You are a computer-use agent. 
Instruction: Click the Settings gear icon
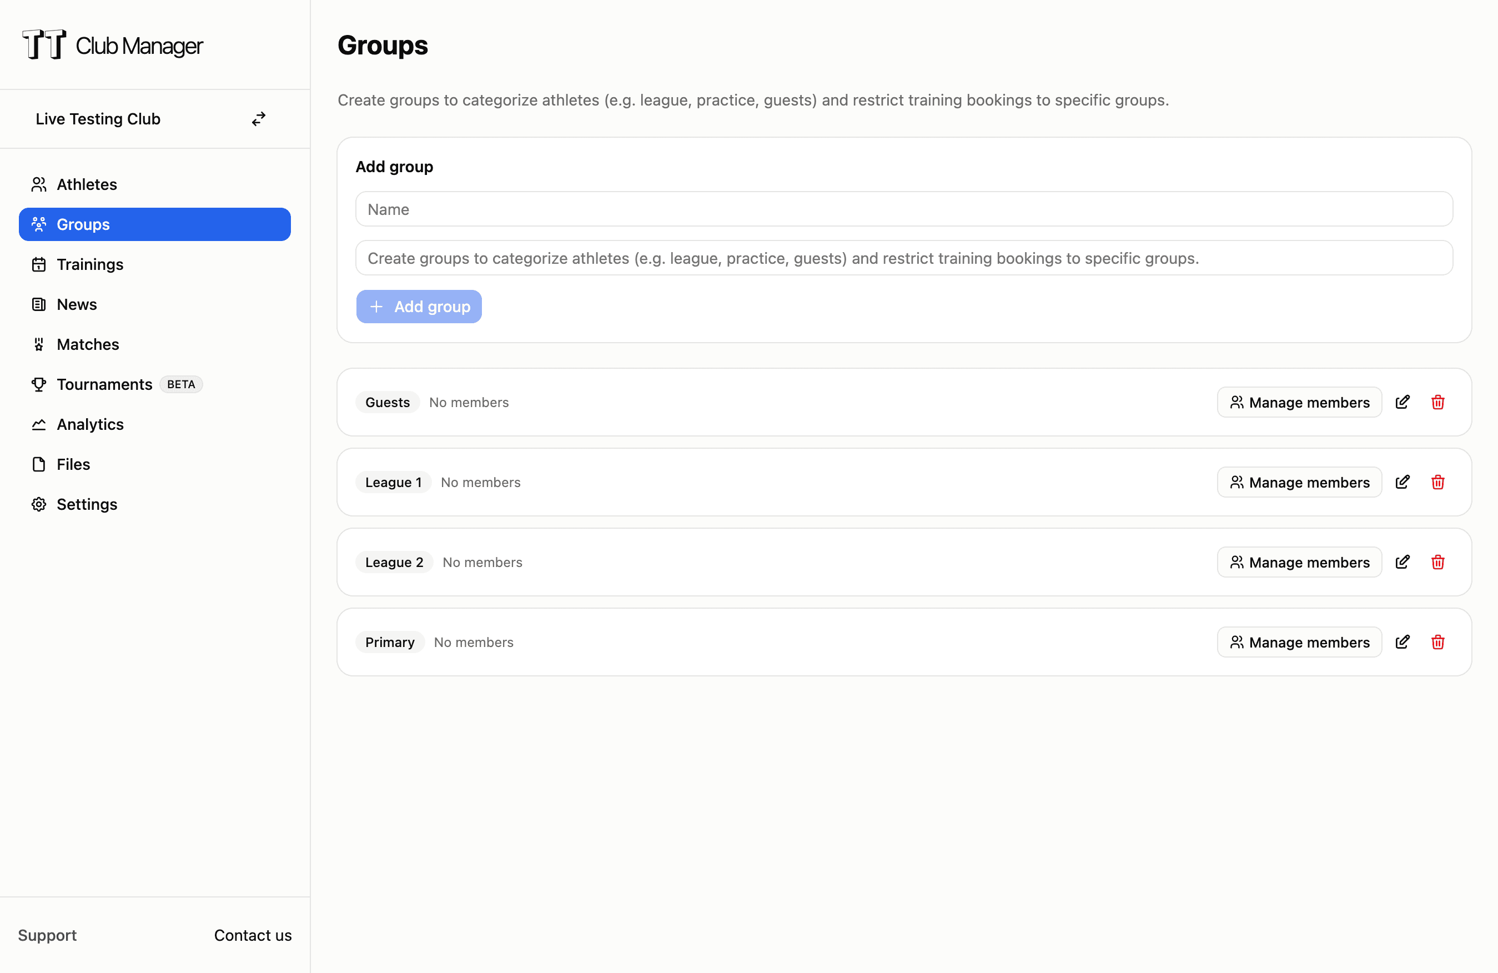(x=39, y=504)
